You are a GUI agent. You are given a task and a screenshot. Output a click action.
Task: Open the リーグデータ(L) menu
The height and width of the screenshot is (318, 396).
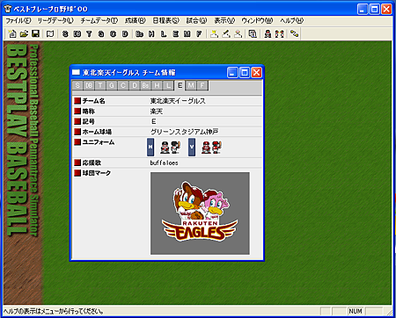click(x=55, y=20)
